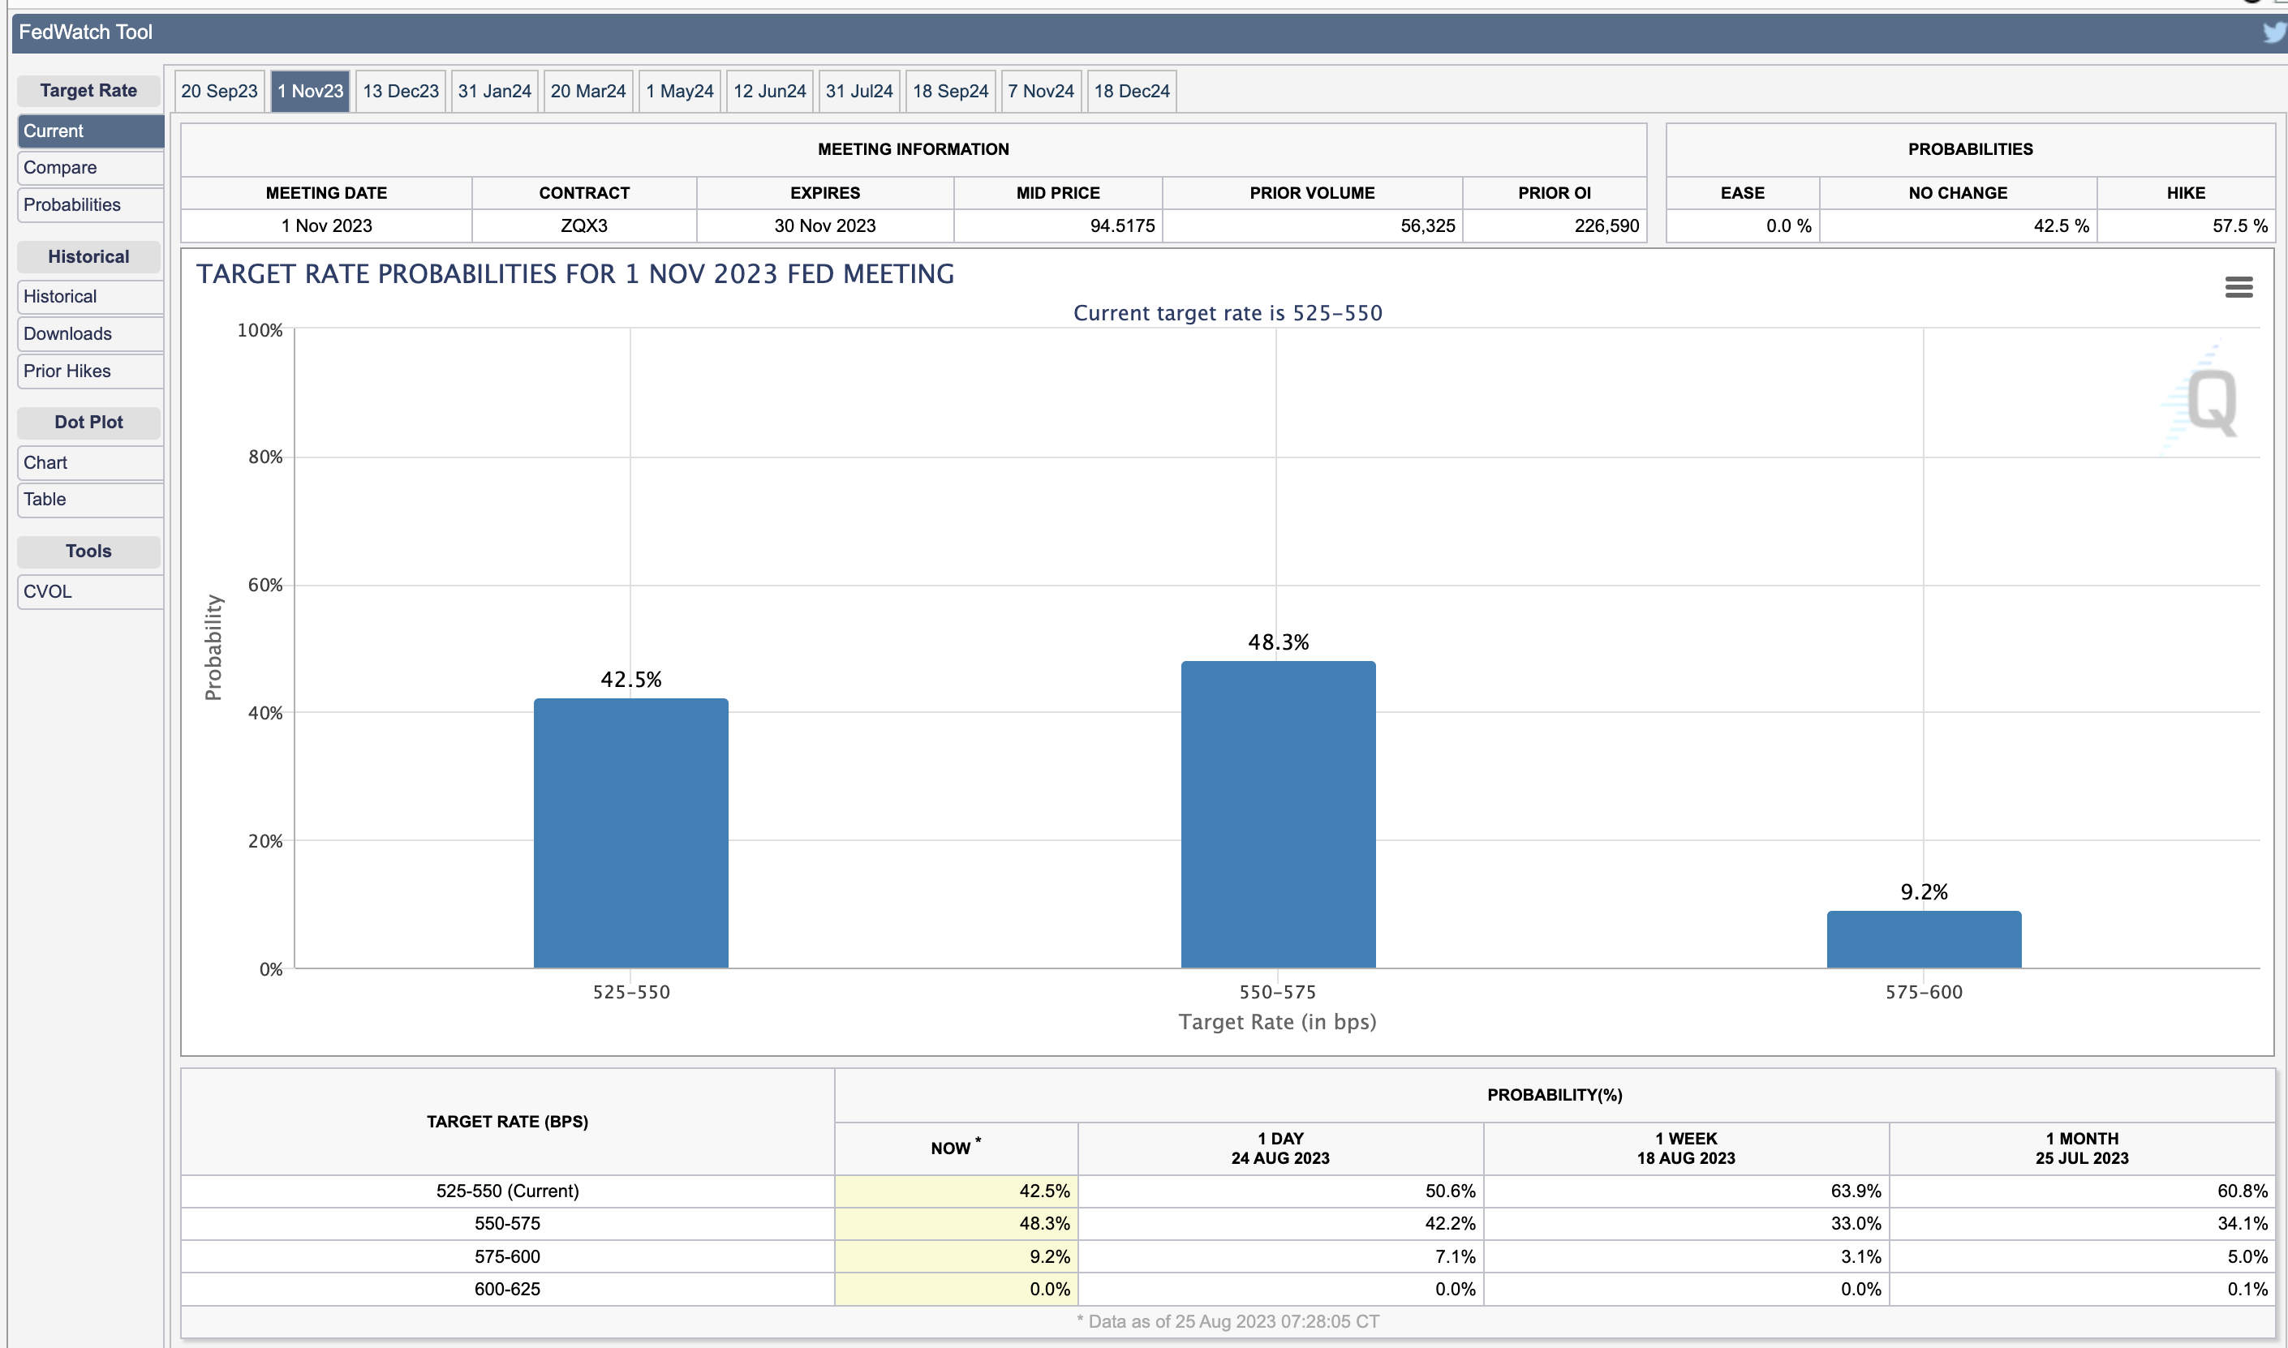
Task: Launch the CVOL tool
Action: point(89,592)
